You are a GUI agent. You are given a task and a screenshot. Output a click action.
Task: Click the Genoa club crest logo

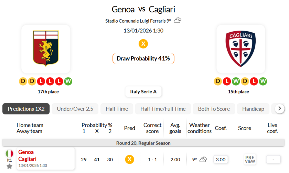tap(46, 48)
